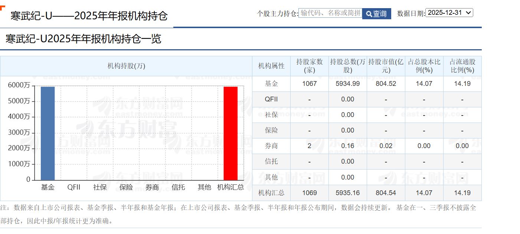Select the 持股市值(亿元) column header
Viewport: 520px width, 234px height.
pyautogui.click(x=386, y=66)
